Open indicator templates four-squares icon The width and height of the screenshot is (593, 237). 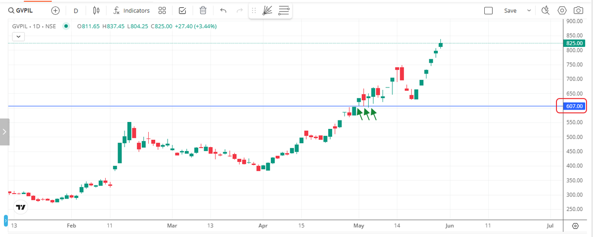pyautogui.click(x=162, y=10)
